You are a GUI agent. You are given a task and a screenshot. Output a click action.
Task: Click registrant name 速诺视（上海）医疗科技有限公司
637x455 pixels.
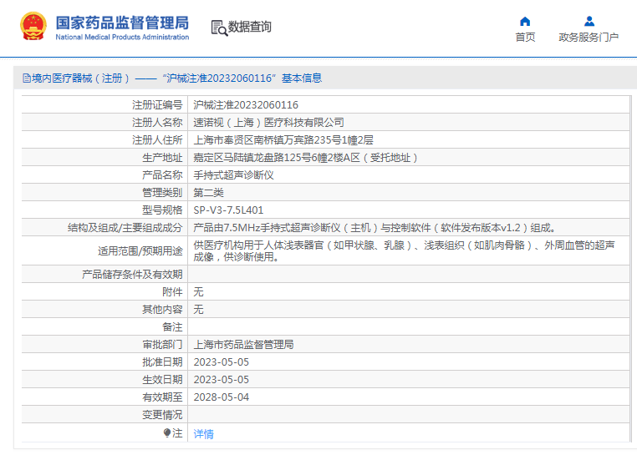268,123
